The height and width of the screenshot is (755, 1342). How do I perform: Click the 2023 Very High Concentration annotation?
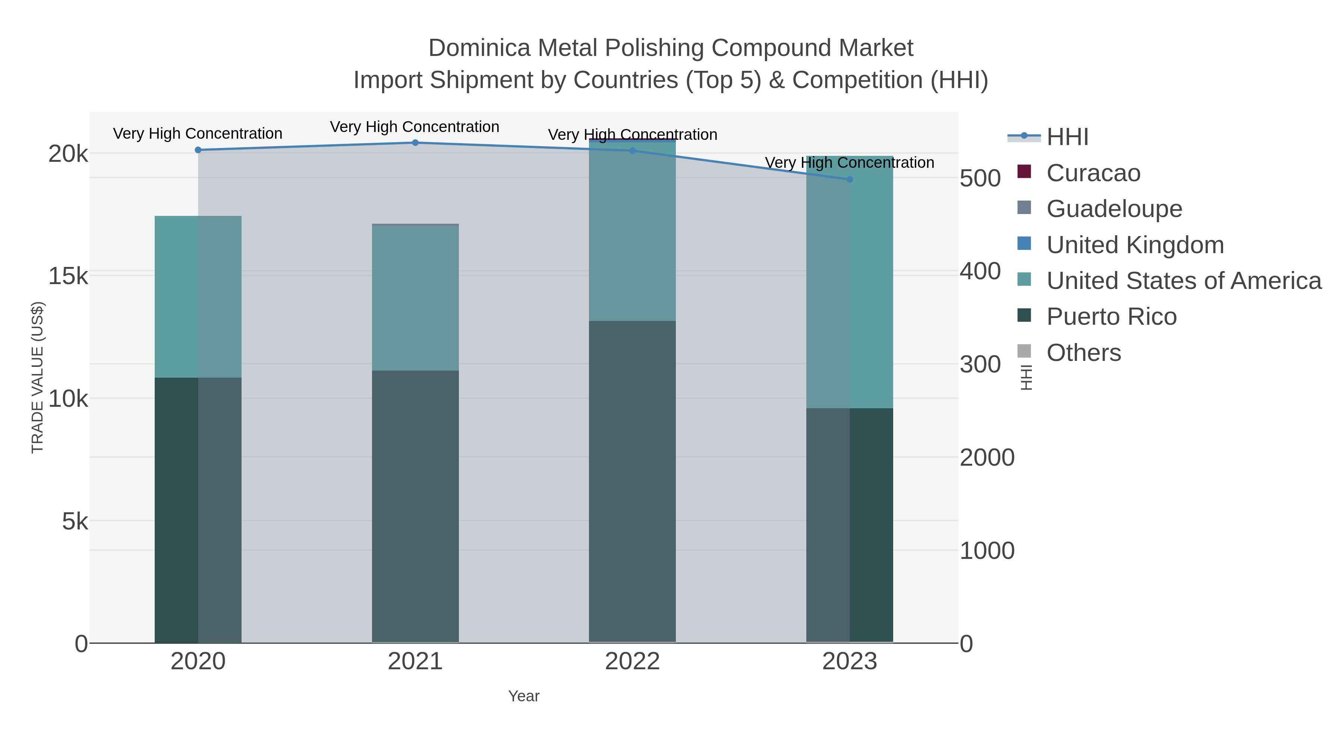[850, 163]
